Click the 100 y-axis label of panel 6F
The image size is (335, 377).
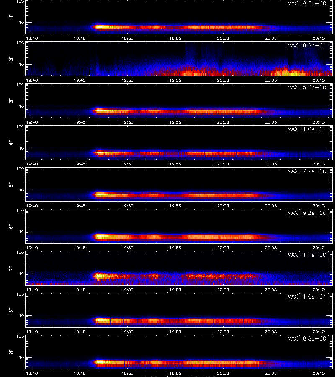[20, 210]
